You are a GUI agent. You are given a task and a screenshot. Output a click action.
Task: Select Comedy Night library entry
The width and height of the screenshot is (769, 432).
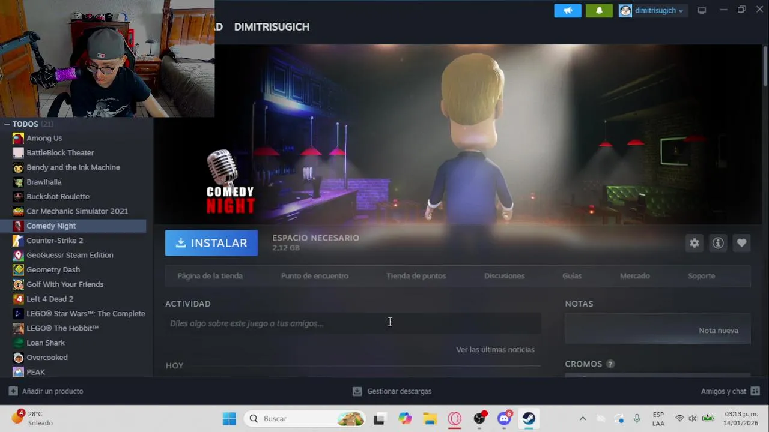(x=73, y=226)
